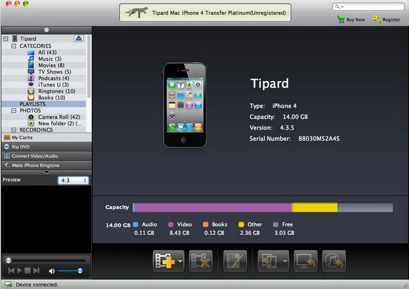Open Camera Roll (42) photos

click(59, 117)
